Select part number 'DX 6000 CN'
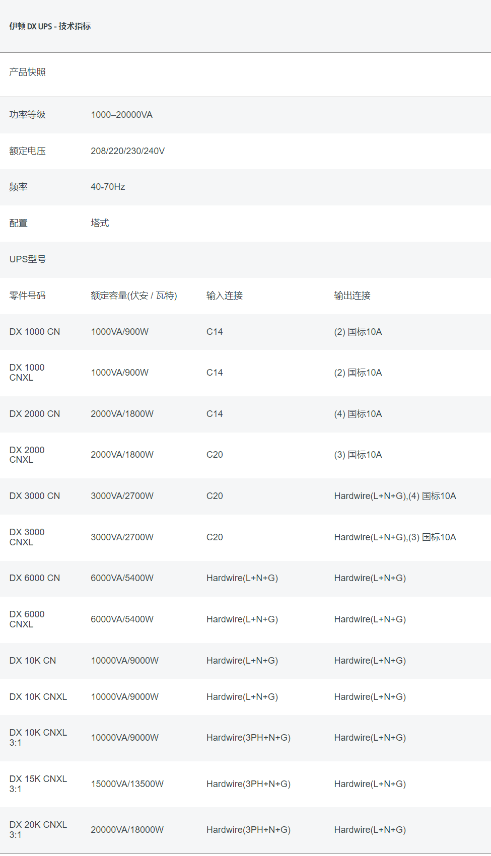The image size is (491, 856). pyautogui.click(x=35, y=578)
